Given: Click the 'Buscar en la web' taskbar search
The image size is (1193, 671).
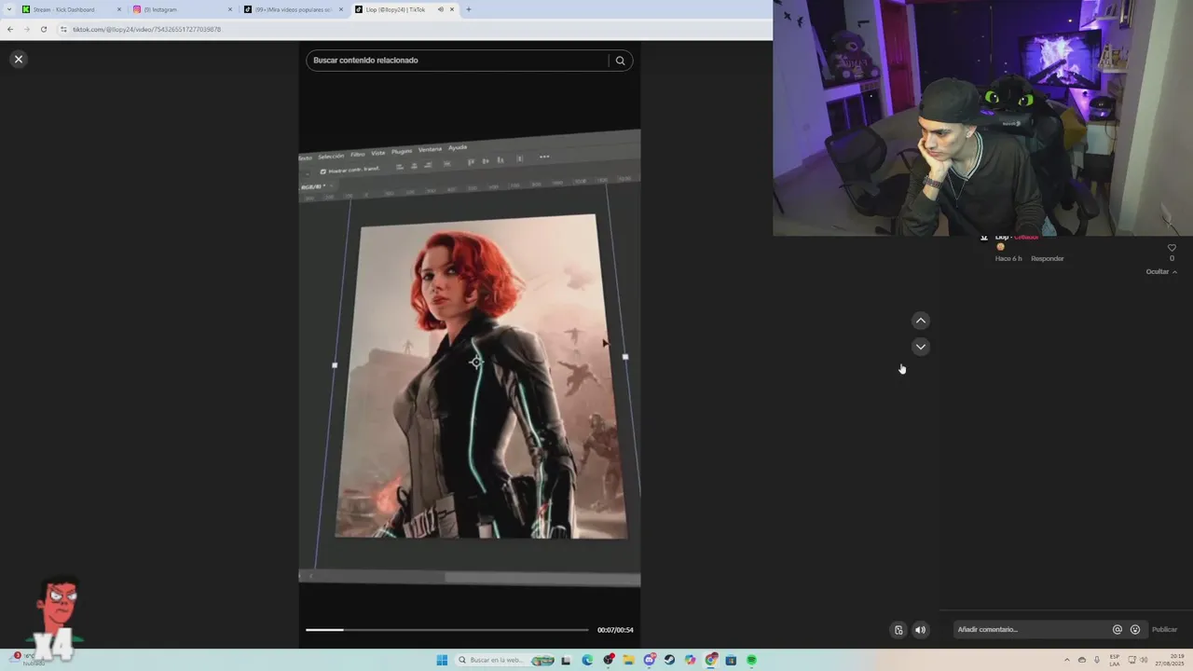Looking at the screenshot, I should [x=505, y=660].
